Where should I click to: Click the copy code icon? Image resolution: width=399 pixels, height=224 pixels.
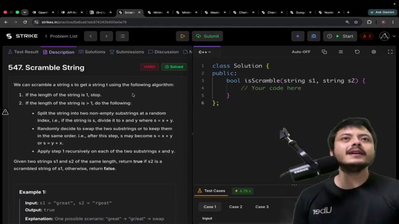(x=324, y=52)
